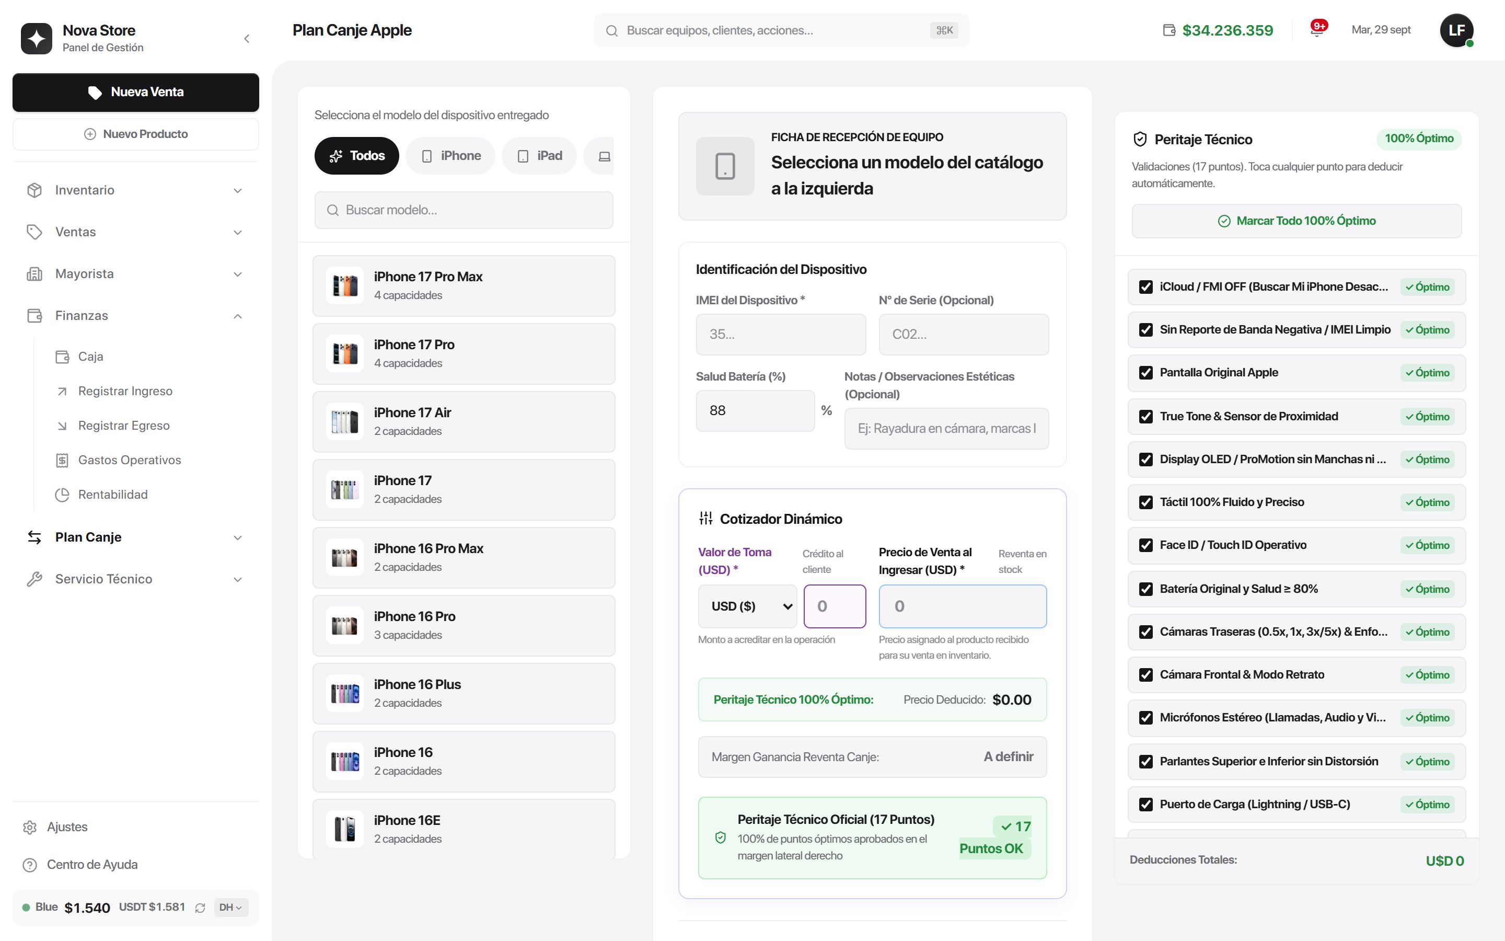Click the Nueva Venta button
Screen dimensions: 1505x941
[135, 92]
